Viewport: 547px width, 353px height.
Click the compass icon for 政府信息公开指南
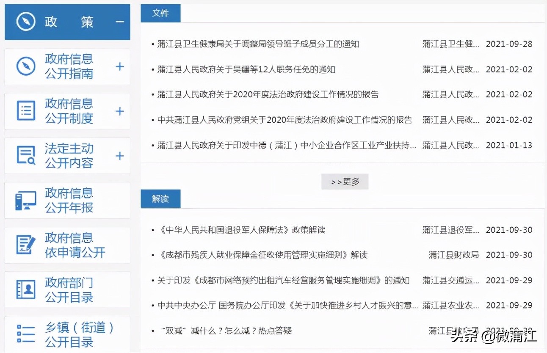[x=27, y=67]
